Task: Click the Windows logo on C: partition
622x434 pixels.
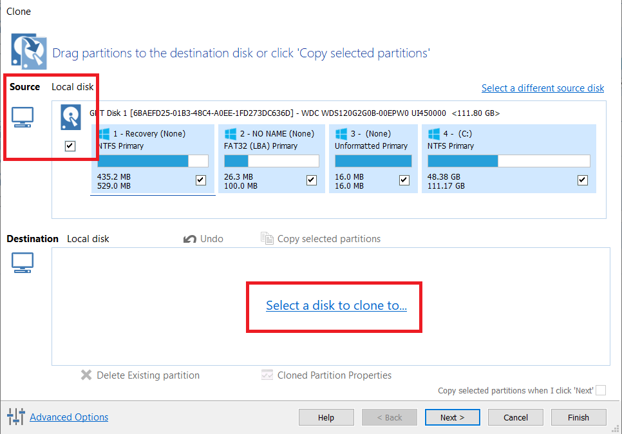Action: point(433,134)
